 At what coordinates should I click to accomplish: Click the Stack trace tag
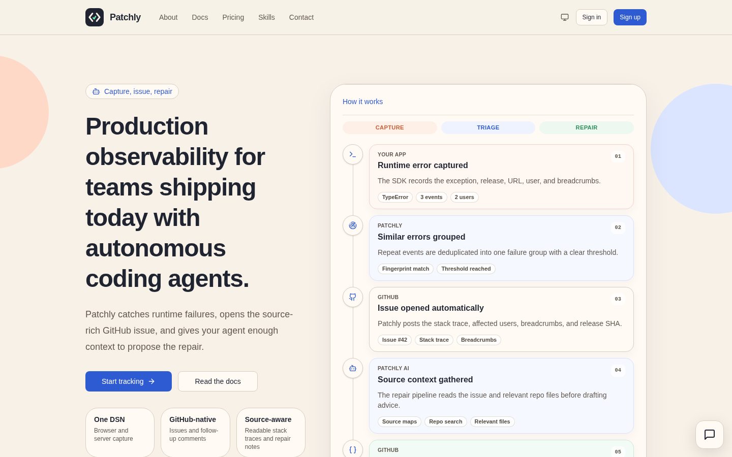point(434,340)
